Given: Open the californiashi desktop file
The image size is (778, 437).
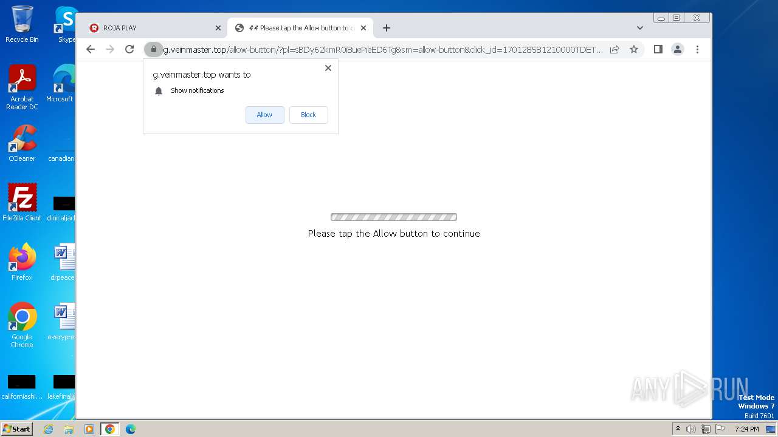Looking at the screenshot, I should pos(22,387).
